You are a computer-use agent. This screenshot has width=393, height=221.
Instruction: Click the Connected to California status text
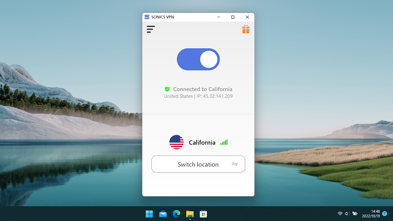(202, 89)
